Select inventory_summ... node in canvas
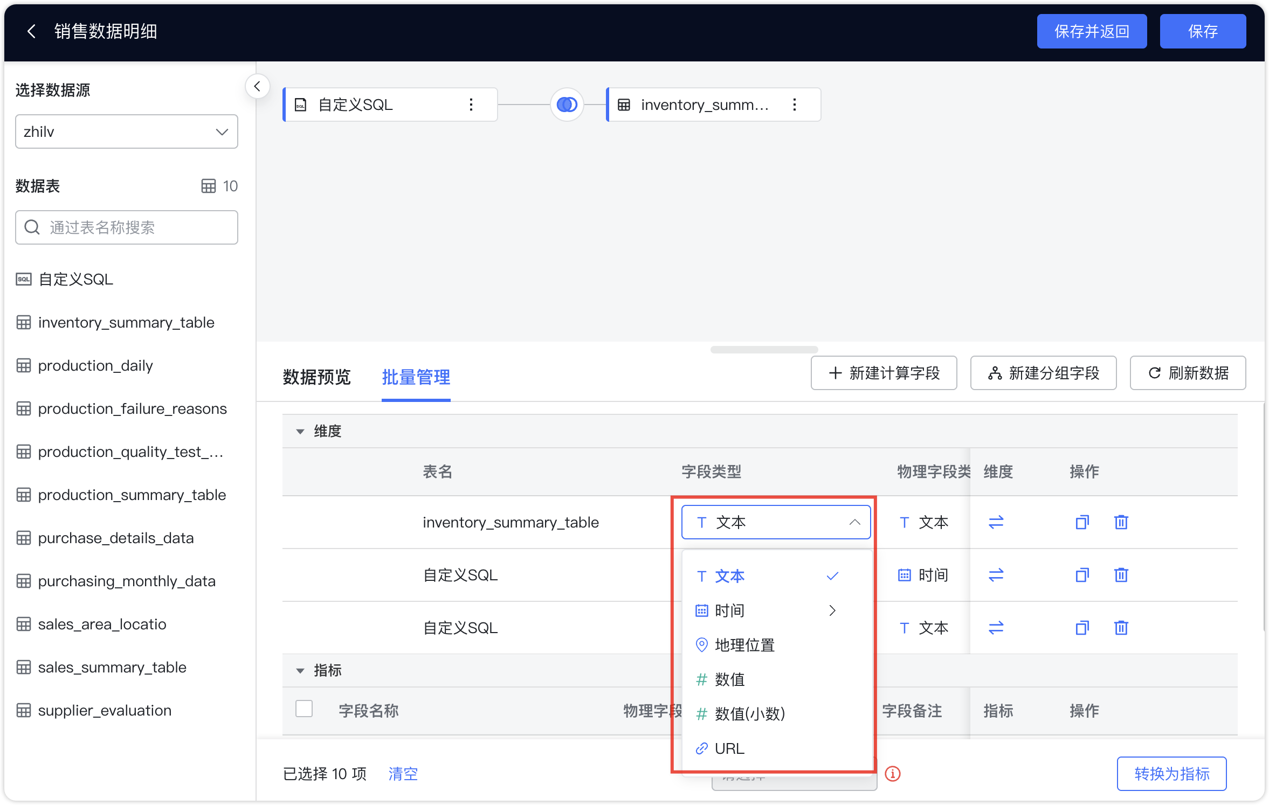This screenshot has height=805, width=1269. pos(713,105)
